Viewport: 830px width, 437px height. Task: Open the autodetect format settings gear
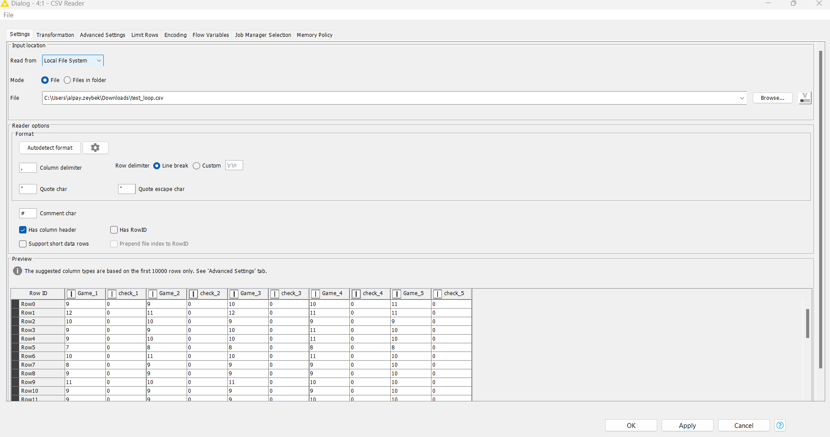point(95,148)
